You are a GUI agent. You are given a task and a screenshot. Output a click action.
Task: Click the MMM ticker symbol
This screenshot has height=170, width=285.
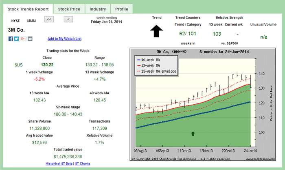tap(31, 21)
